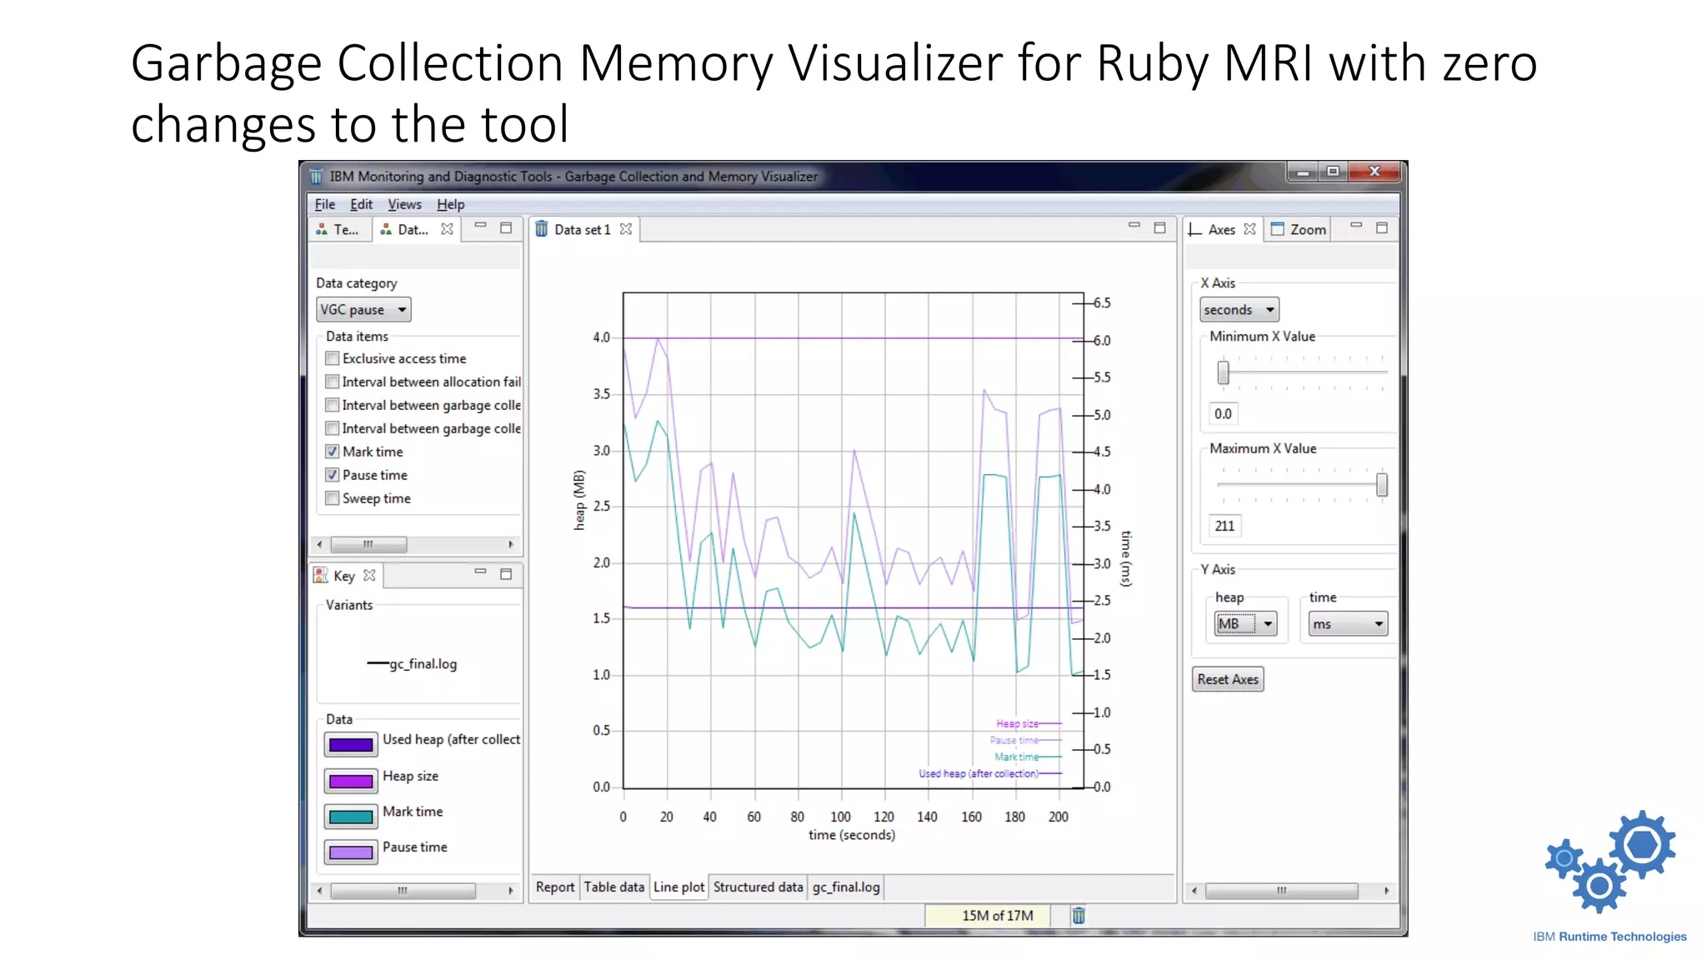Uncheck the Mark time checkbox
The image size is (1707, 960).
click(x=333, y=452)
